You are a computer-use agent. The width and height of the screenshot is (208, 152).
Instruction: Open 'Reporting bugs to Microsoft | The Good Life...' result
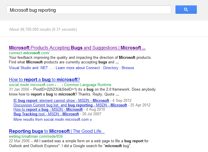click(57, 131)
